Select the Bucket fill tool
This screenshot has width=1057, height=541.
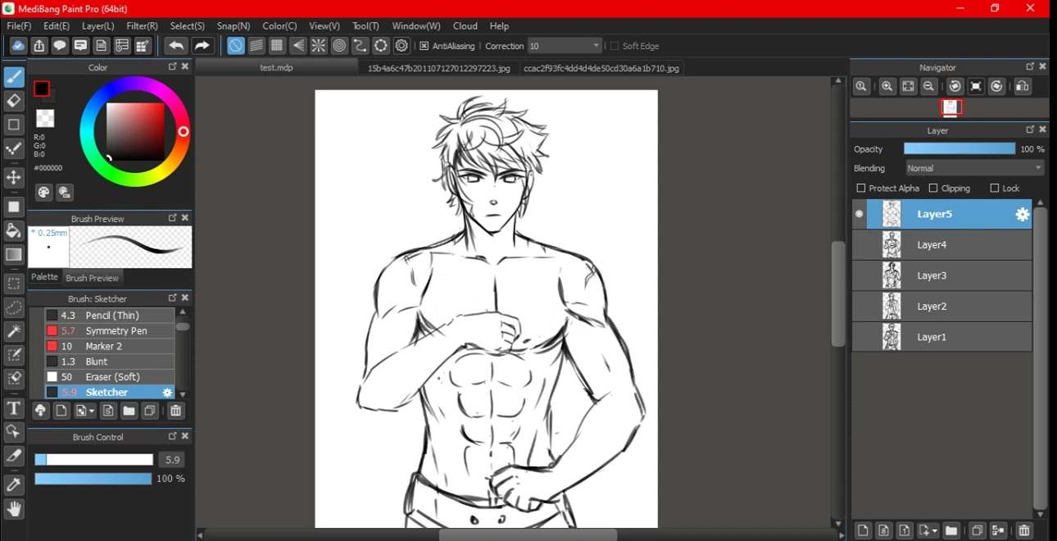[x=14, y=230]
